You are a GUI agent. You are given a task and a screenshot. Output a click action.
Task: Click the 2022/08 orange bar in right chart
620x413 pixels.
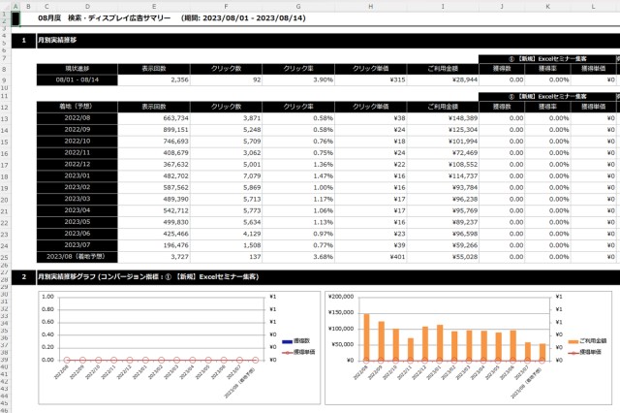tap(366, 337)
